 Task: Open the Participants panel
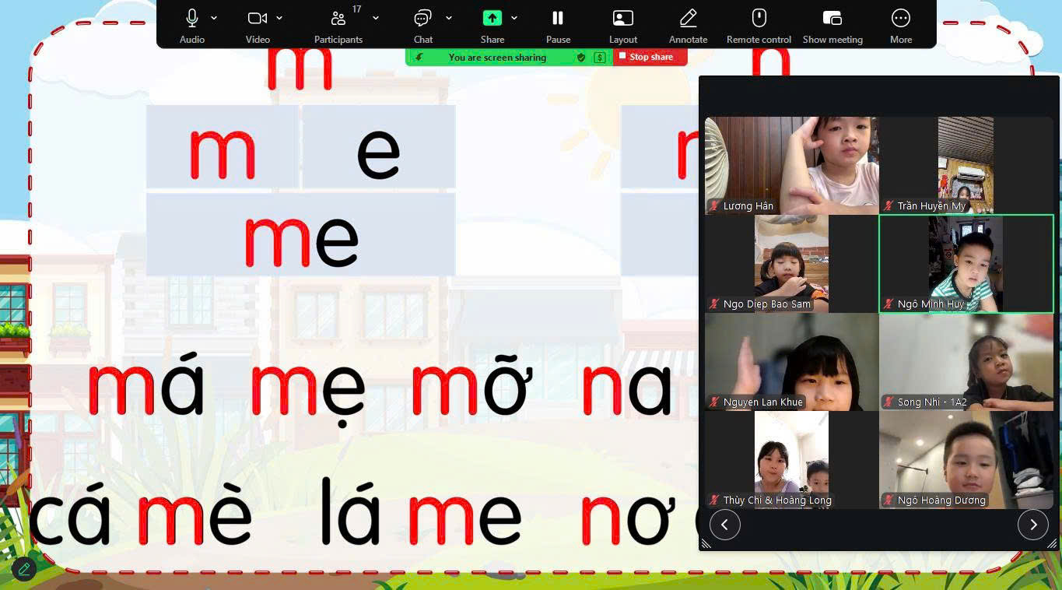coord(338,17)
